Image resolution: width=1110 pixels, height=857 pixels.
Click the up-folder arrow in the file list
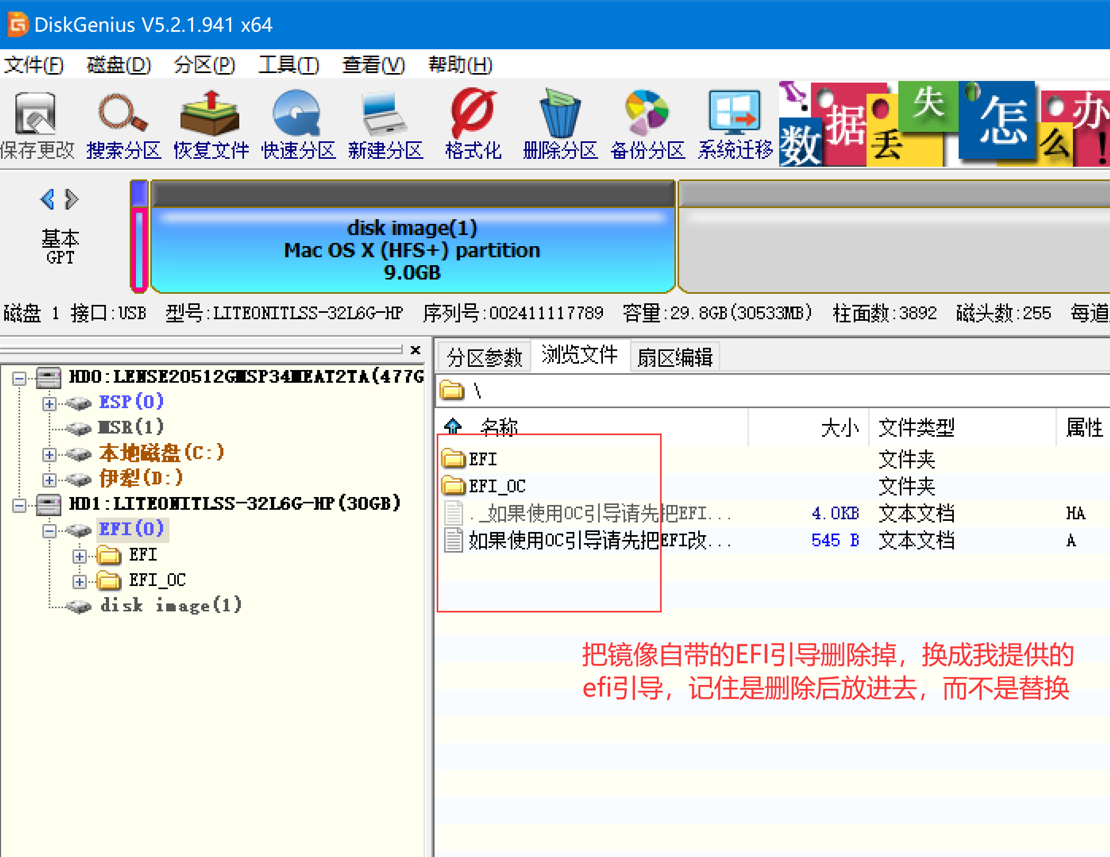(x=453, y=426)
